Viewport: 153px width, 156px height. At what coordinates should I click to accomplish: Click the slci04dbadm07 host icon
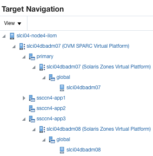62,88
